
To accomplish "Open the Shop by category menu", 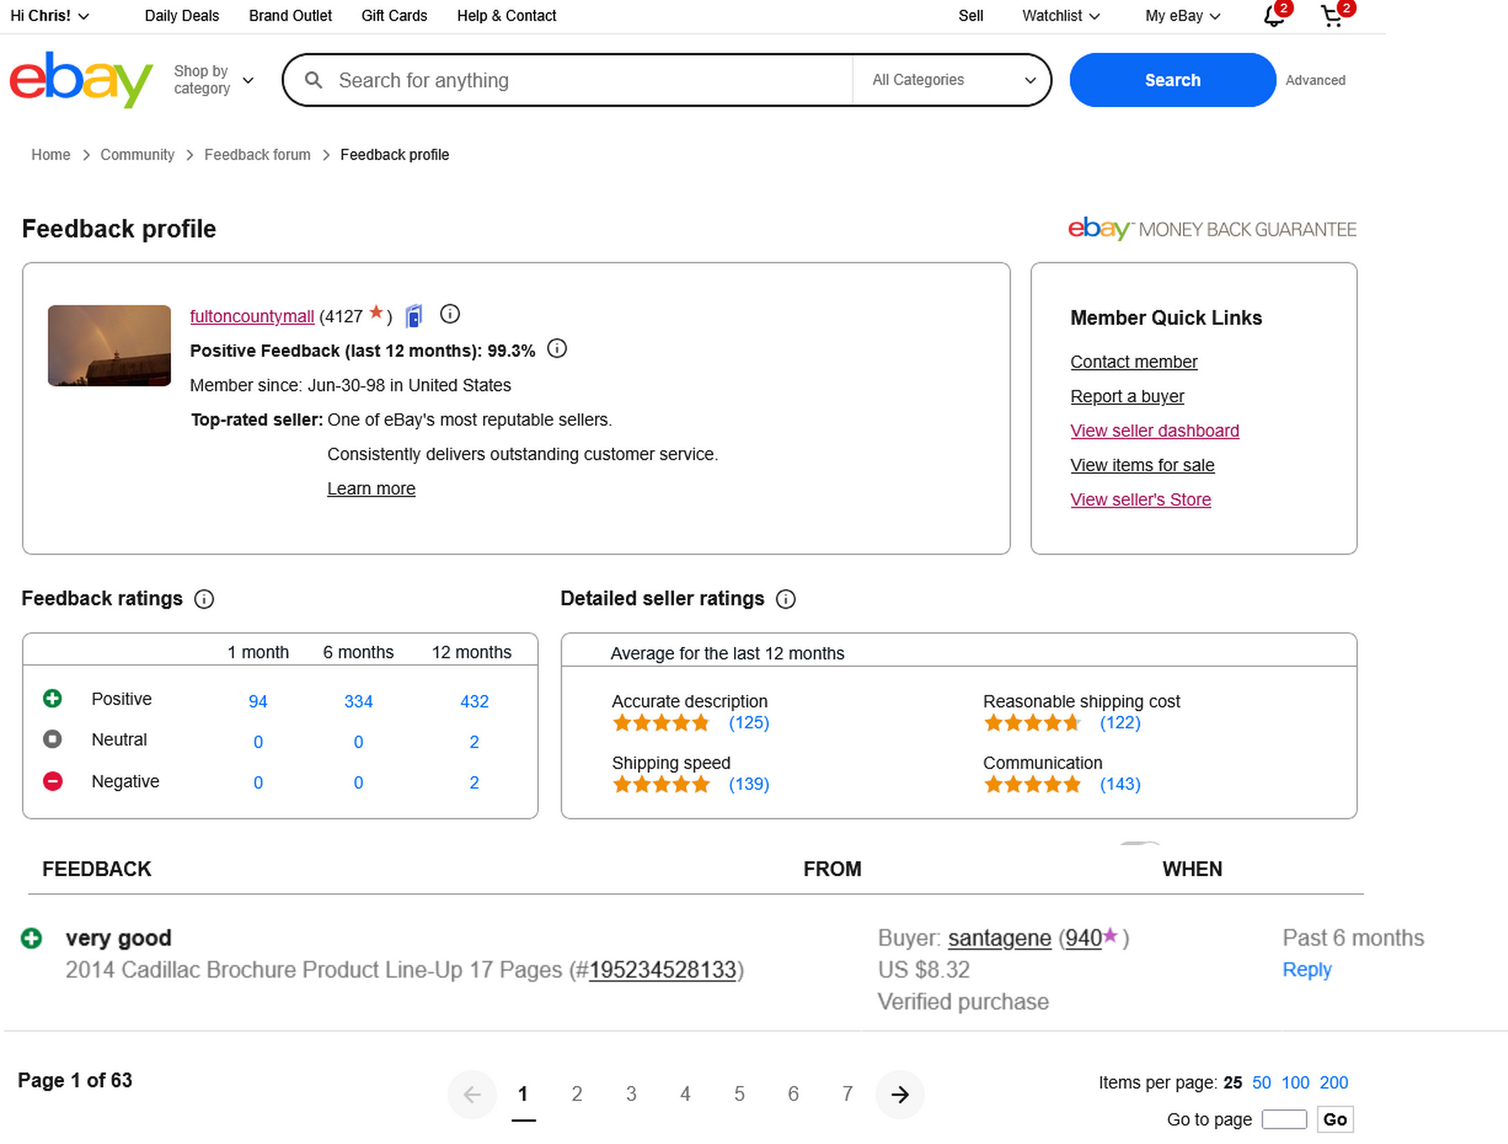I will click(x=213, y=80).
